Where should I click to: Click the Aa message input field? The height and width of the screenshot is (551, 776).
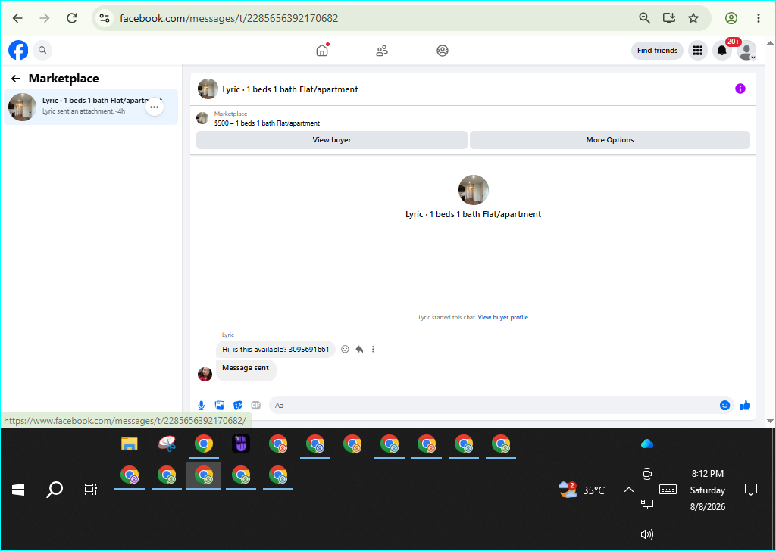tap(493, 405)
